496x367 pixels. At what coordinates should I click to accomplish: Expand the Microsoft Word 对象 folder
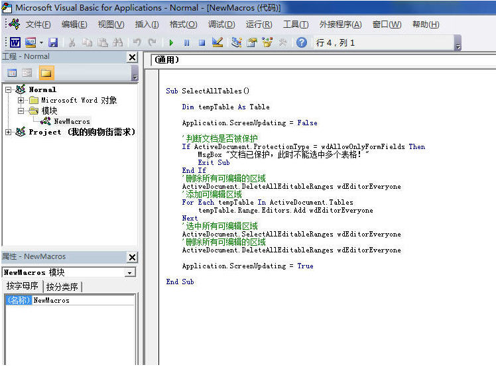[x=21, y=100]
